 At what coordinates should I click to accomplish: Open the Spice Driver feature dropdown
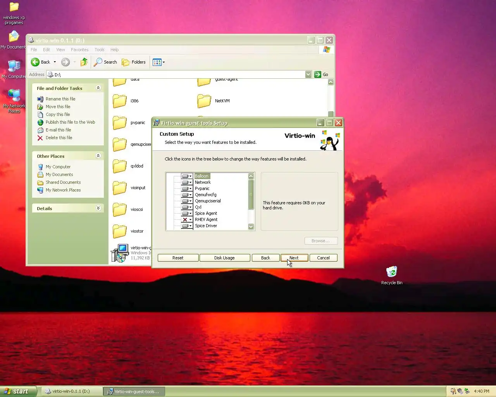pyautogui.click(x=187, y=226)
